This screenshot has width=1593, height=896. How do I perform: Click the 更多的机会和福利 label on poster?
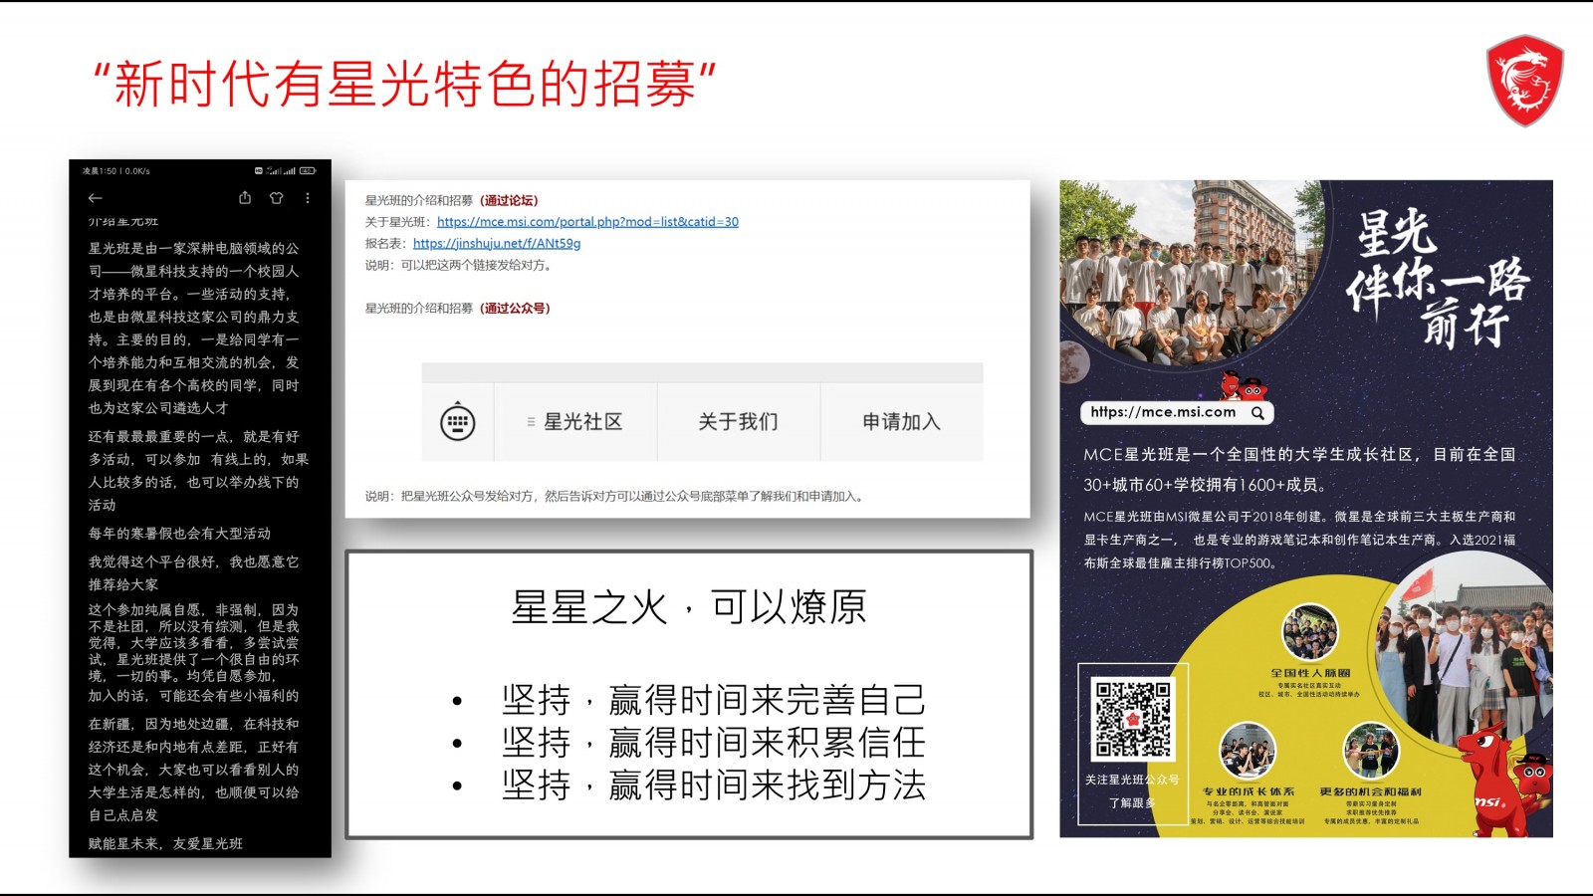[1371, 792]
